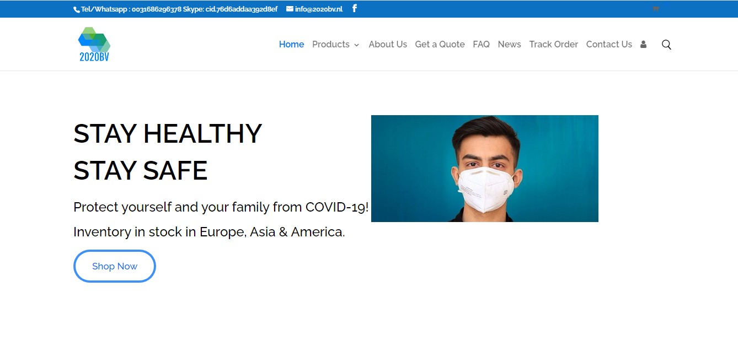This screenshot has height=362, width=738.
Task: Expand the Products dropdown arrow
Action: pos(357,45)
